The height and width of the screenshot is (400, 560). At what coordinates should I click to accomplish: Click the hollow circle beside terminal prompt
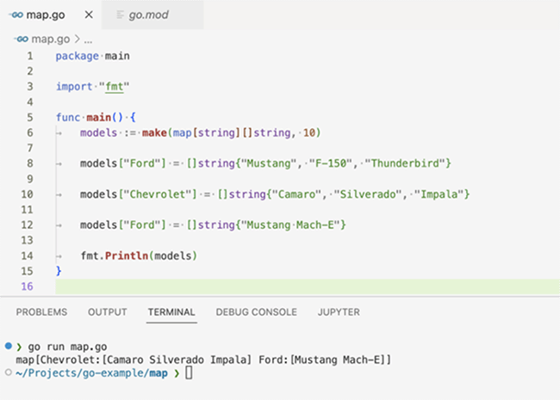[8, 372]
